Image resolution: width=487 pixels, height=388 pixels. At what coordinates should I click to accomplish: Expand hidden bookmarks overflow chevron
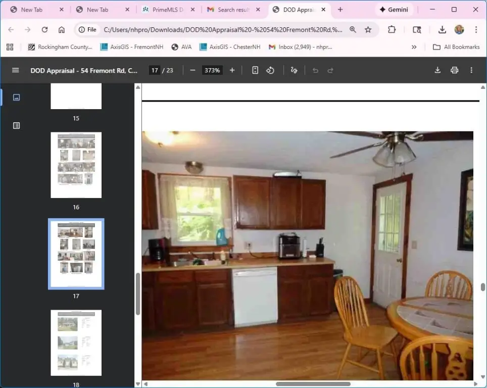click(x=414, y=47)
